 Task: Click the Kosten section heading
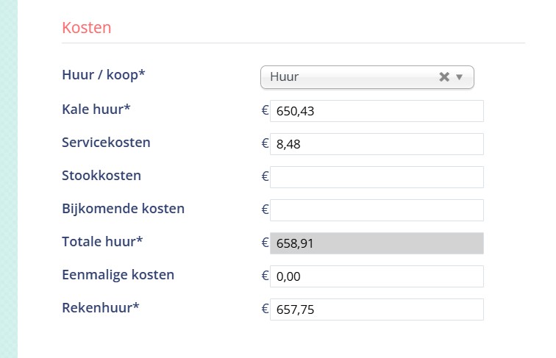point(87,28)
